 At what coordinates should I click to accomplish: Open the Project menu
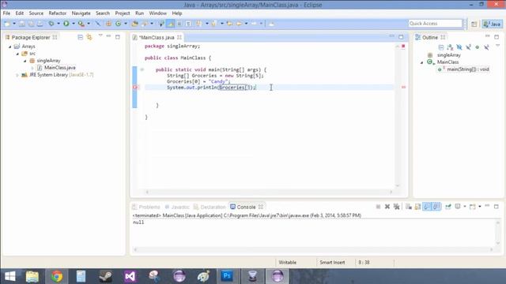123,13
